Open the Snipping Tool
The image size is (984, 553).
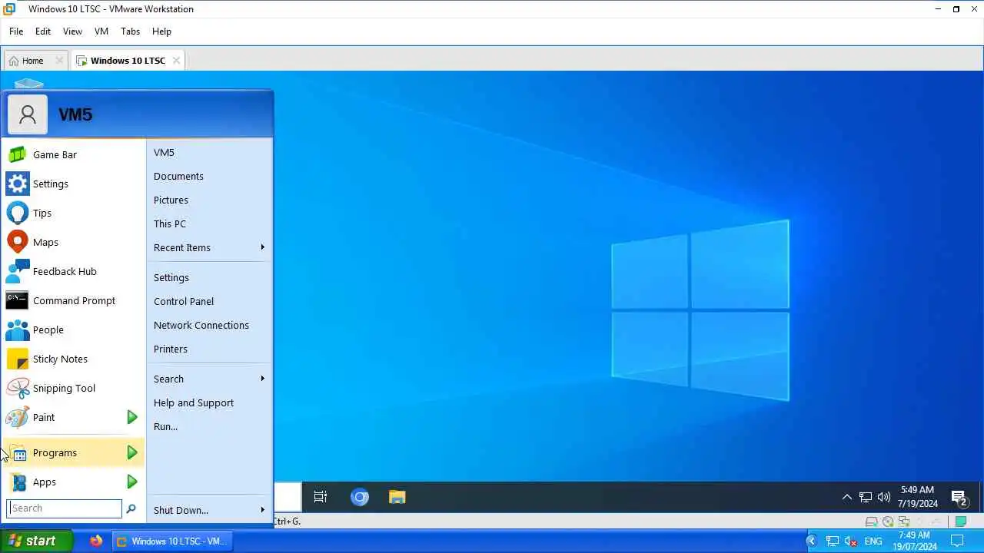pos(74,388)
